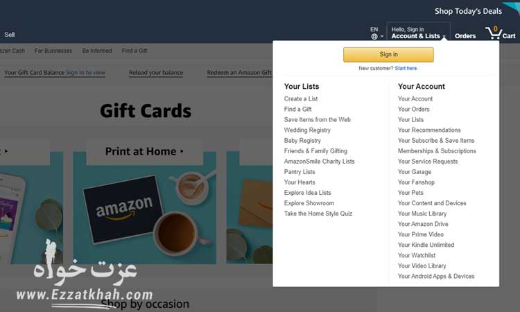Click the globe language icon
Viewport: 520px width, 312px height.
(x=374, y=37)
